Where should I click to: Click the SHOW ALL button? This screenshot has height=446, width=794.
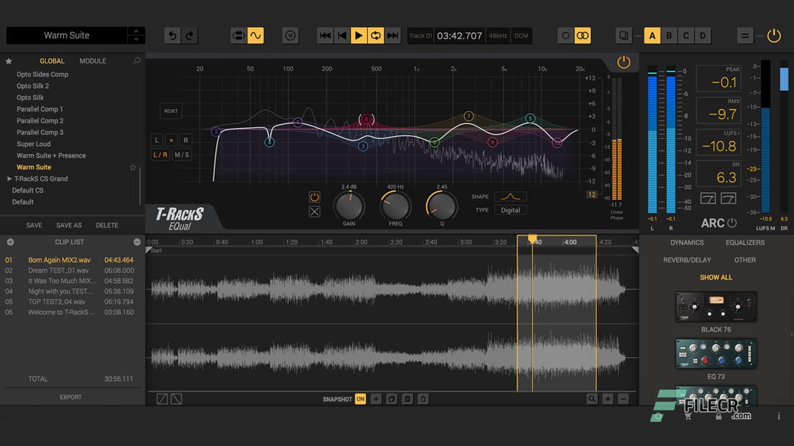(716, 277)
